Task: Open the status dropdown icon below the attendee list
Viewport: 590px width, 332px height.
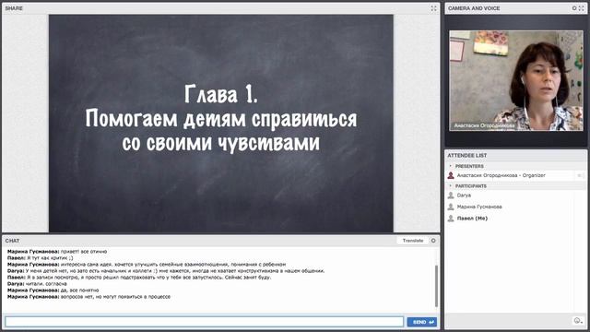Action: 578,321
